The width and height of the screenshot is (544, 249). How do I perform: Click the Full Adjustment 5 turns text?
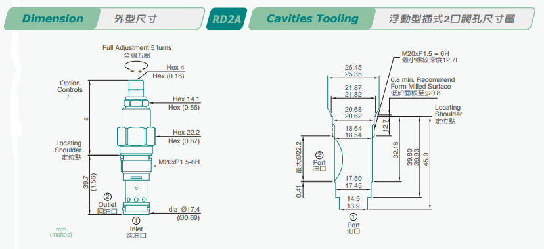(137, 47)
